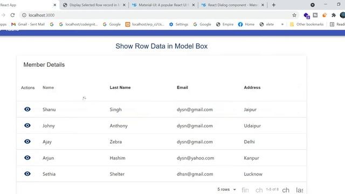
Task: Close the React Dialog component tab
Action: [x=263, y=5]
